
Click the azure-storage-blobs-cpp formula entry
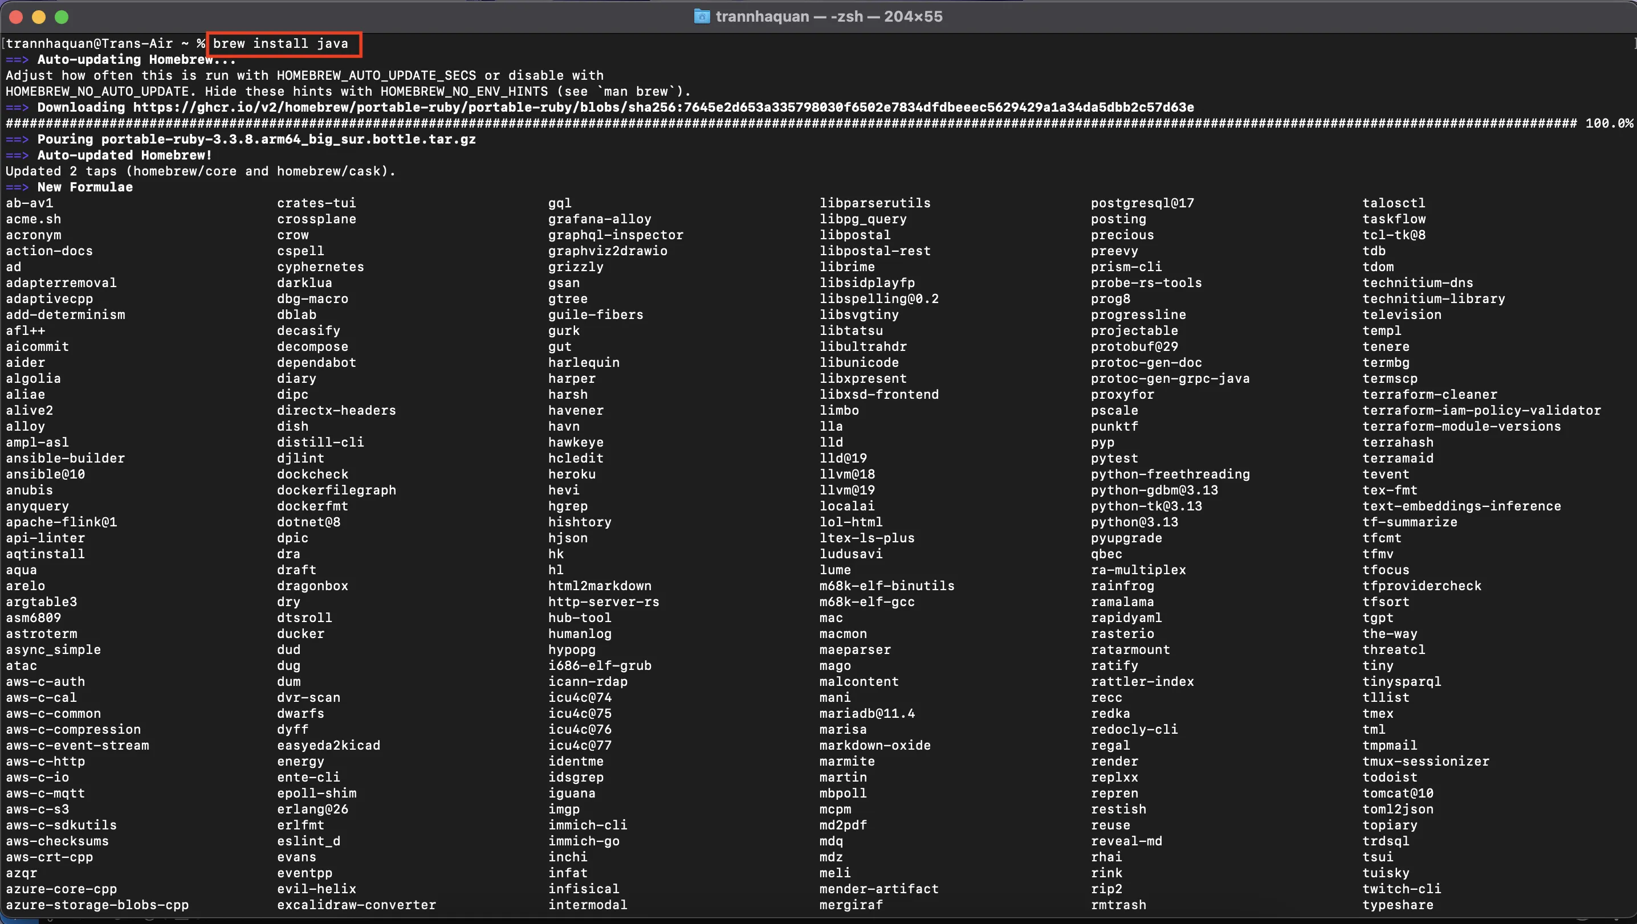point(96,905)
